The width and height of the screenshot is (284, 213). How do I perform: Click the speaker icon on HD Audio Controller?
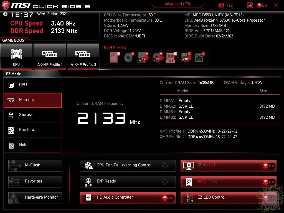[88, 198]
